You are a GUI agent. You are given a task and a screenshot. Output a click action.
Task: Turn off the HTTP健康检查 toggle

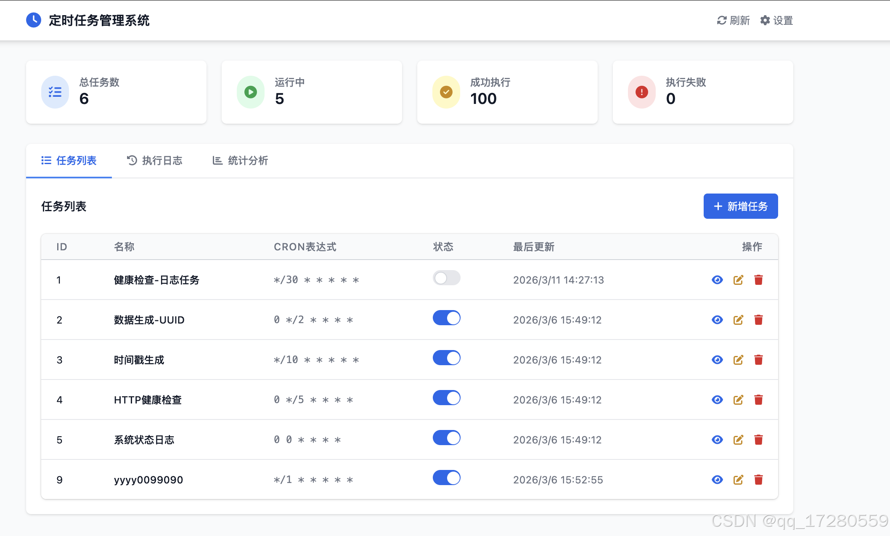point(446,398)
